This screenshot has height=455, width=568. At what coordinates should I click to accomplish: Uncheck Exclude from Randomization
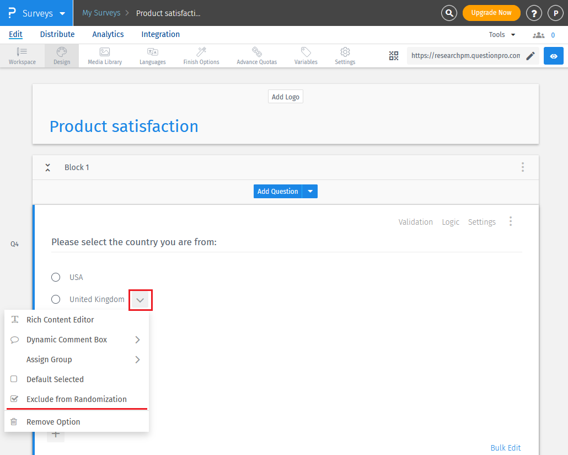coord(14,399)
